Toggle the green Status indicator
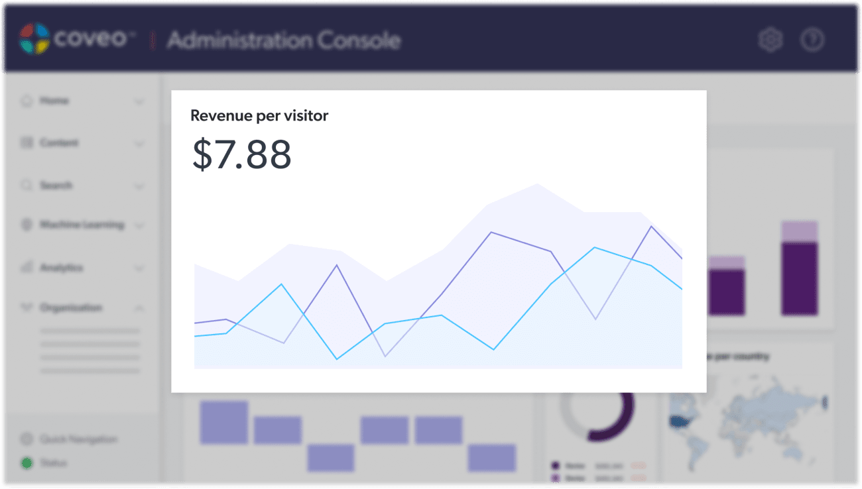 (27, 462)
